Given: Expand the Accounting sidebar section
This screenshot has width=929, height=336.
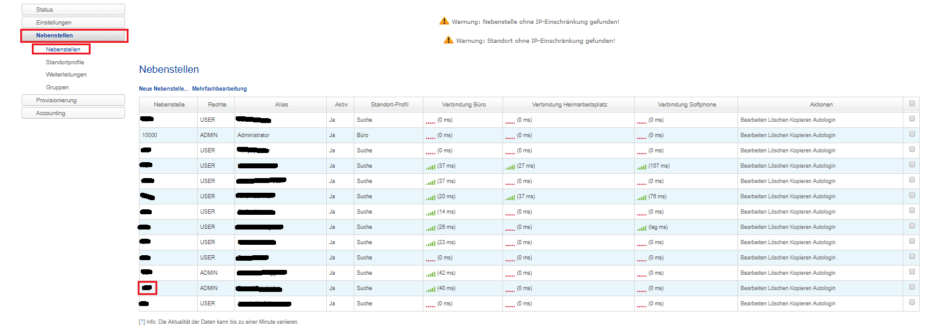Looking at the screenshot, I should tap(73, 113).
